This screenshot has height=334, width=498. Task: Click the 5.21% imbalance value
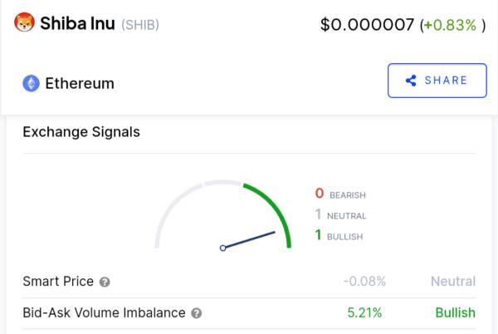pos(364,313)
